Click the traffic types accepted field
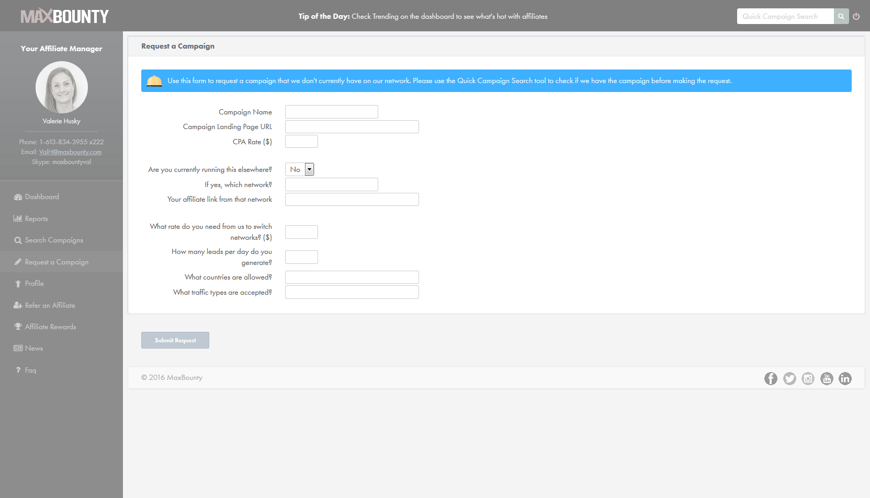Screen dimensions: 870x498 pos(352,292)
